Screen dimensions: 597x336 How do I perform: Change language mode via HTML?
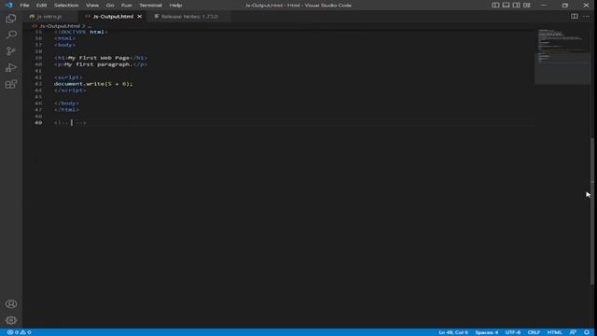554,332
